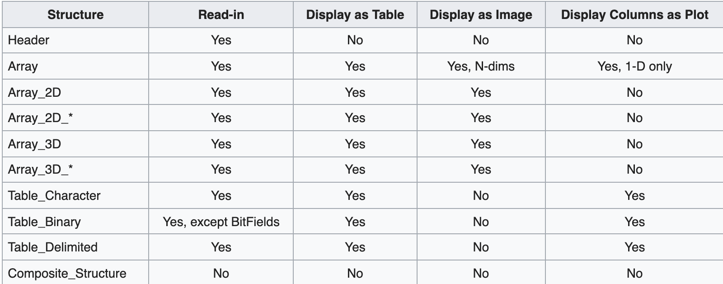Image resolution: width=723 pixels, height=284 pixels.
Task: Select the Table_Character structure cell
Action: [x=75, y=195]
